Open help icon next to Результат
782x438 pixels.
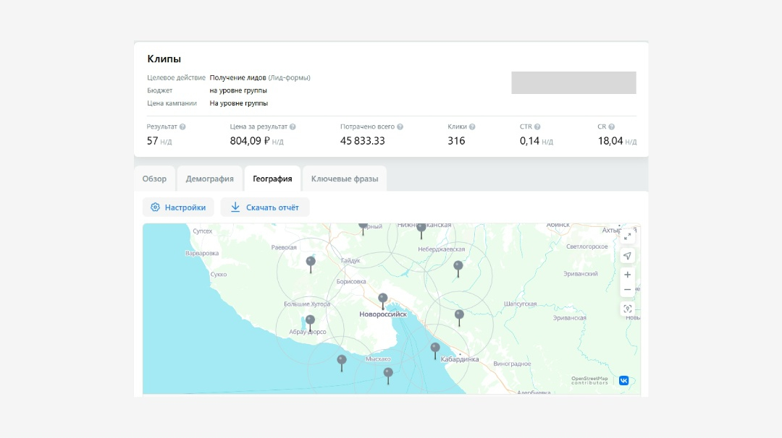tap(182, 127)
